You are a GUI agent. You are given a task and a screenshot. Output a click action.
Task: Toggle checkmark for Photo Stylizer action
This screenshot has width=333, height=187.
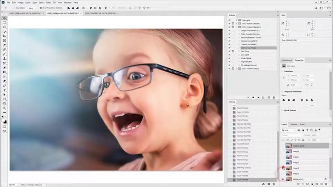[x=229, y=58]
